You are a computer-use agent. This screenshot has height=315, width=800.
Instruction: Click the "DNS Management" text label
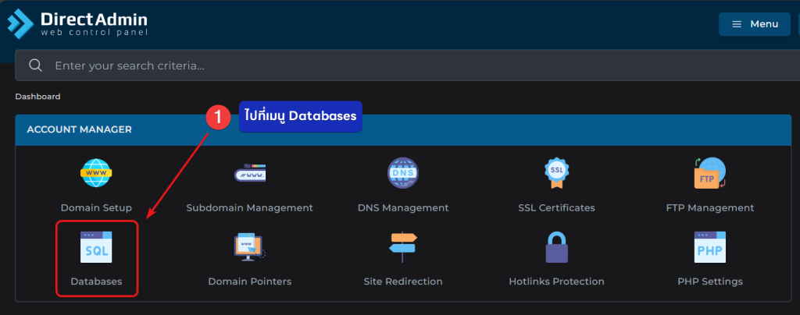(403, 208)
